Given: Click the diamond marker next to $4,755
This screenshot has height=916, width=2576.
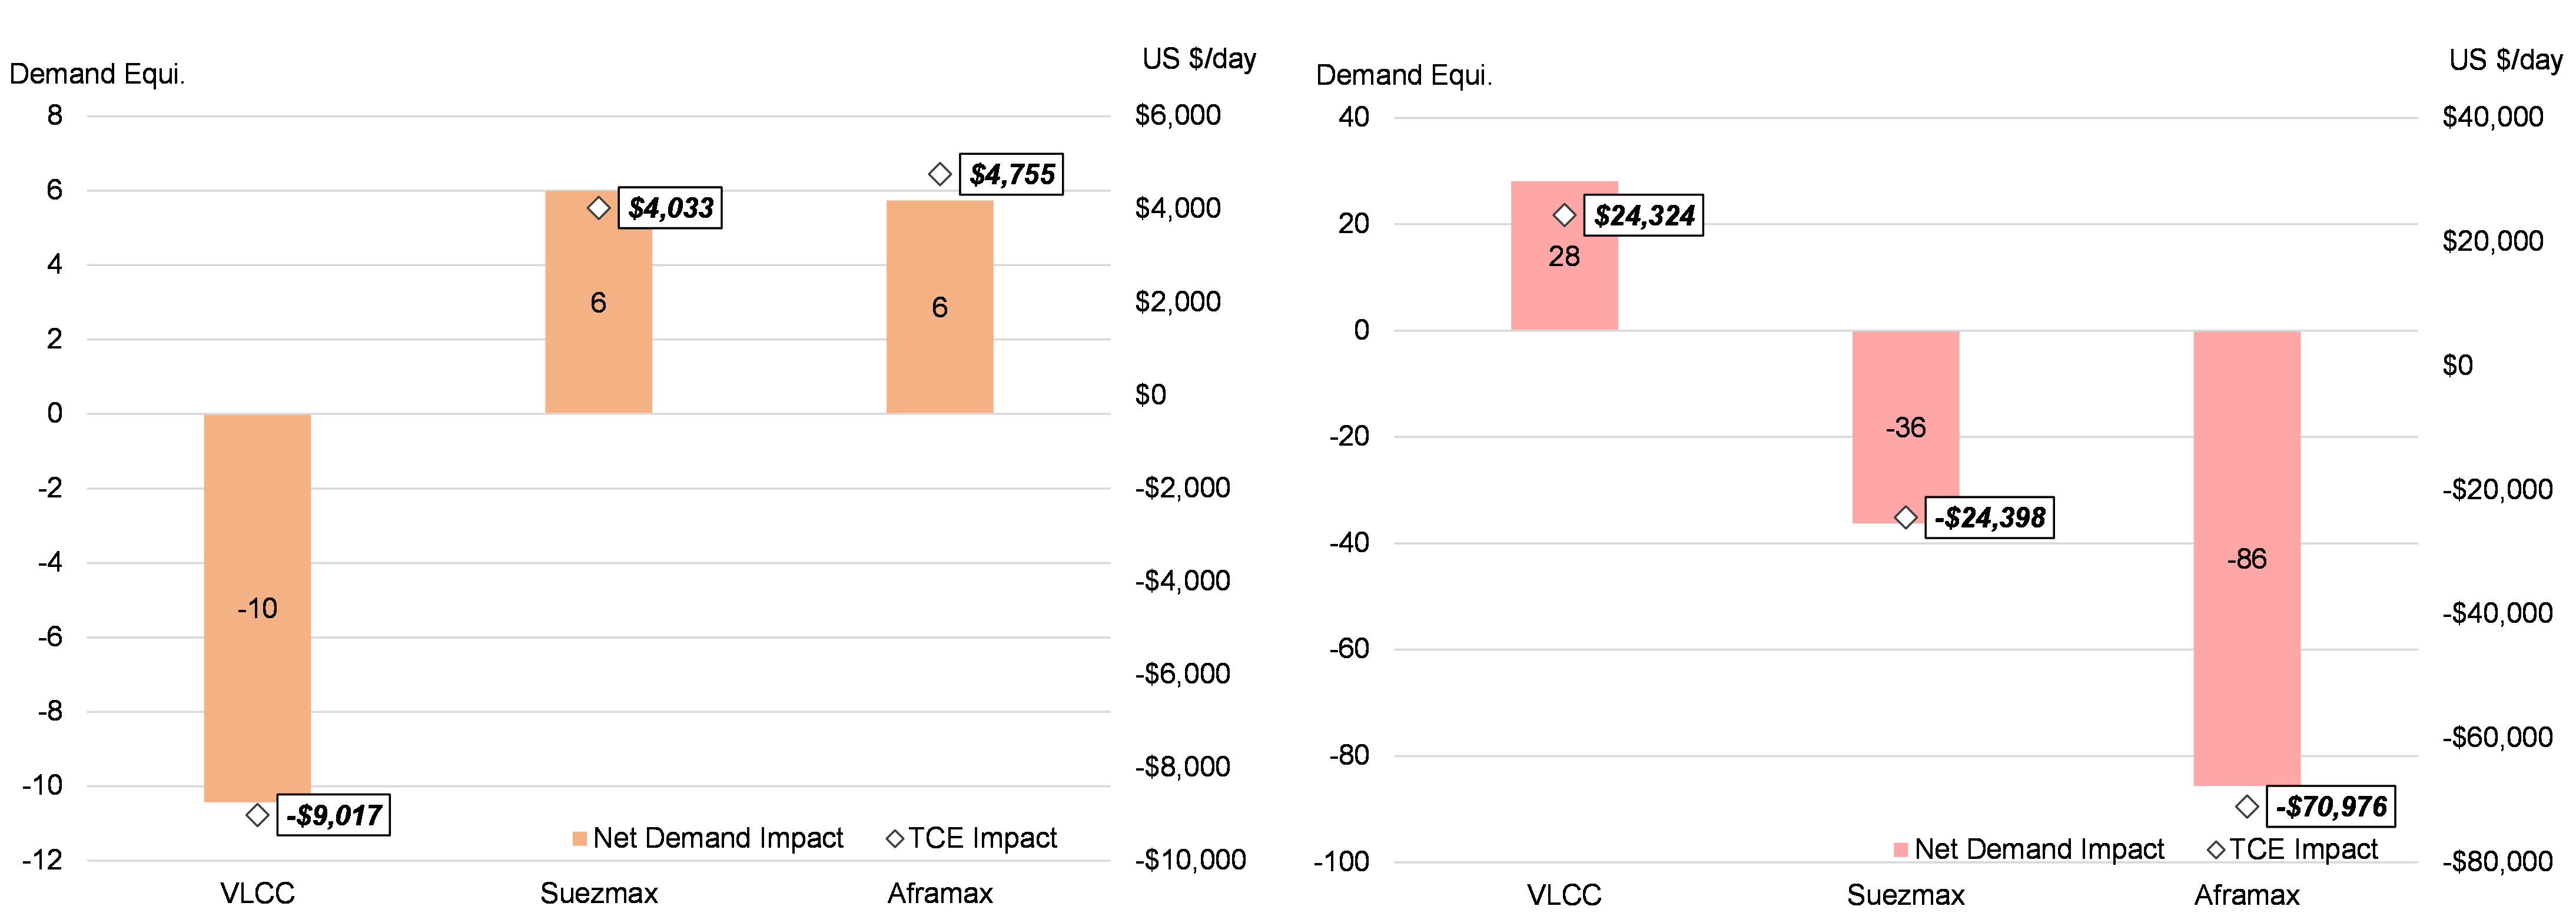Looking at the screenshot, I should coord(939,174).
